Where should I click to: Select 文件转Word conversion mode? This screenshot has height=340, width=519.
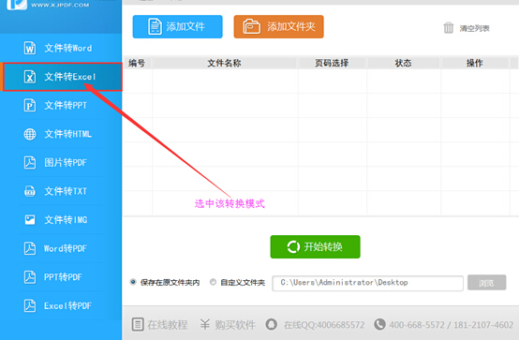click(x=61, y=48)
